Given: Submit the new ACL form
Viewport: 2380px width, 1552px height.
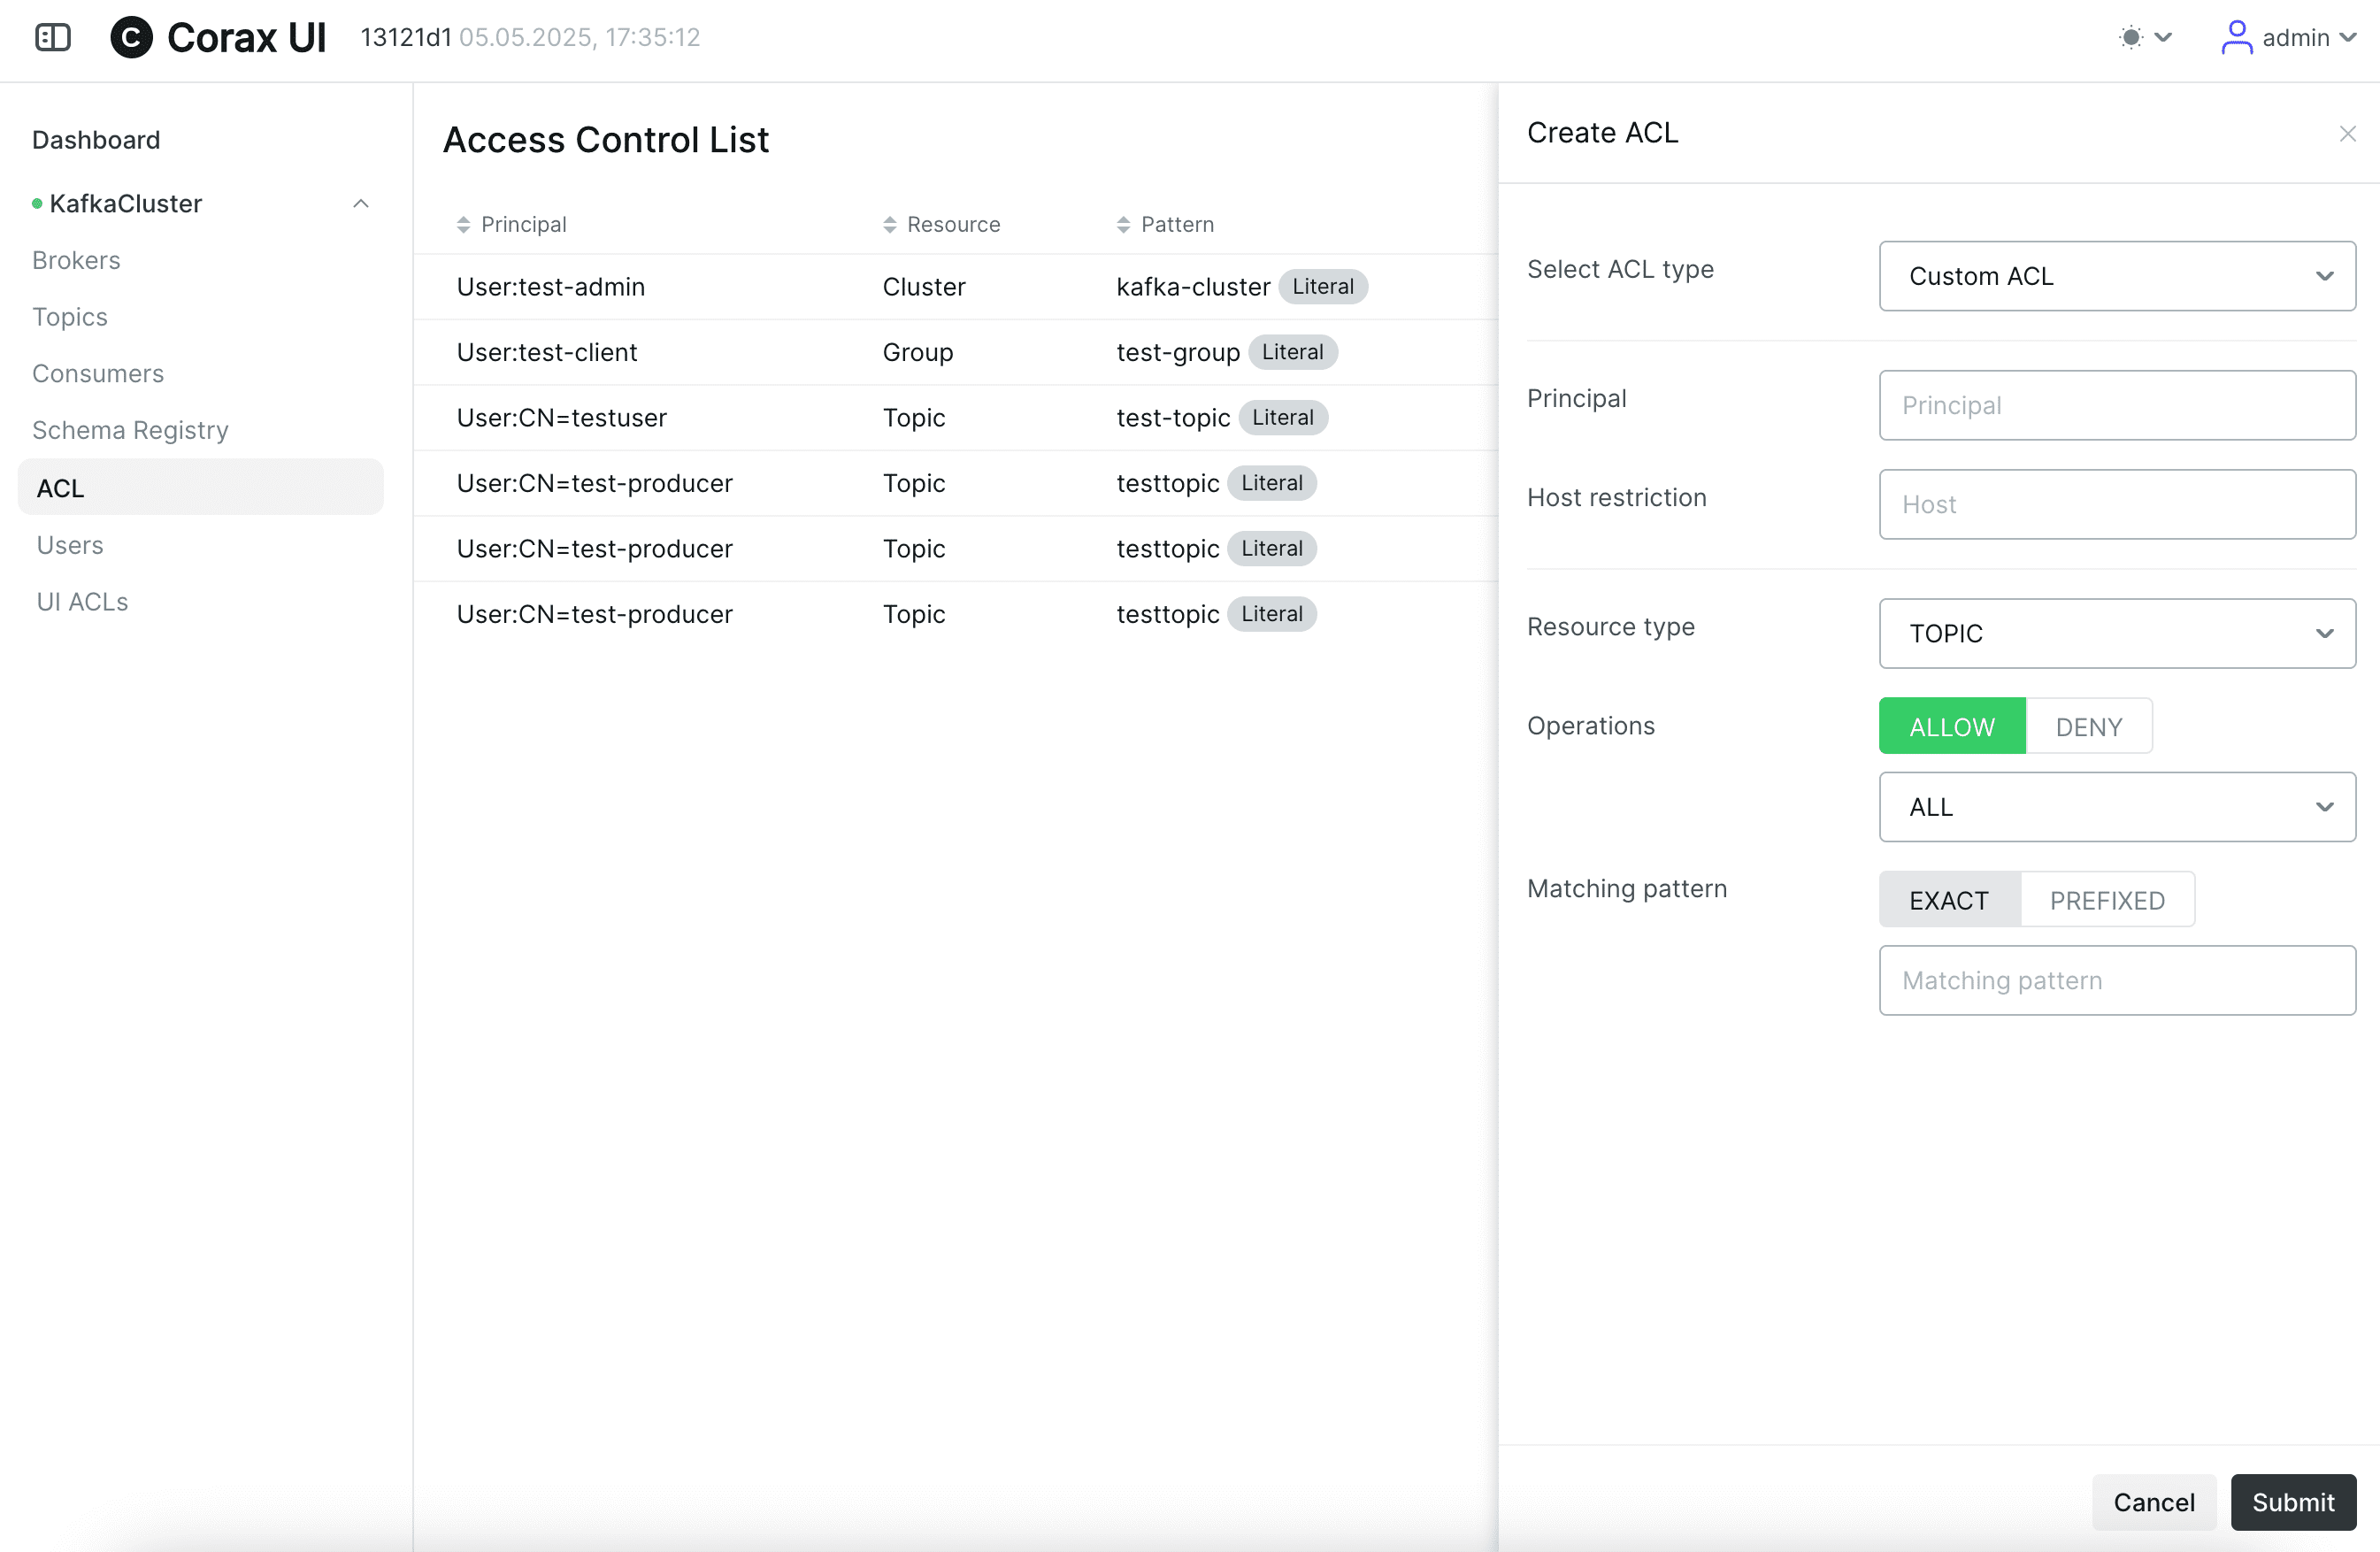Looking at the screenshot, I should (2292, 1501).
